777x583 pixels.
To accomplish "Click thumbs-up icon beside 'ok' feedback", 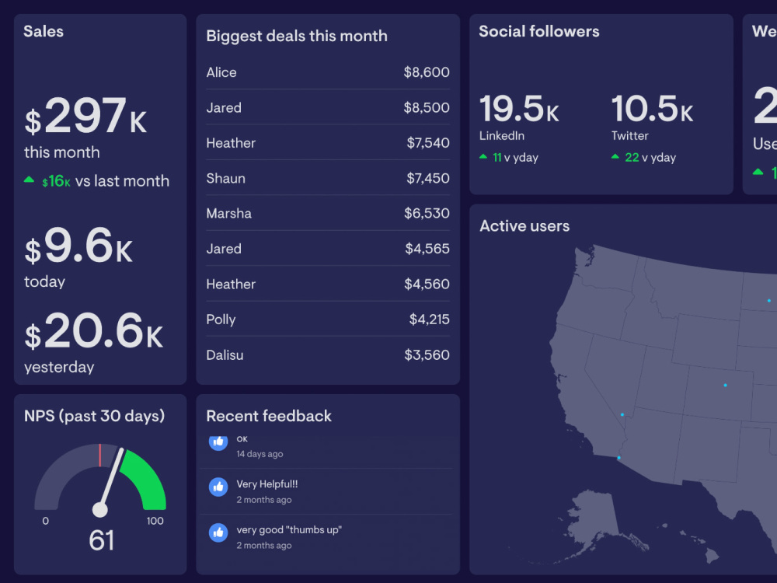I will point(218,442).
